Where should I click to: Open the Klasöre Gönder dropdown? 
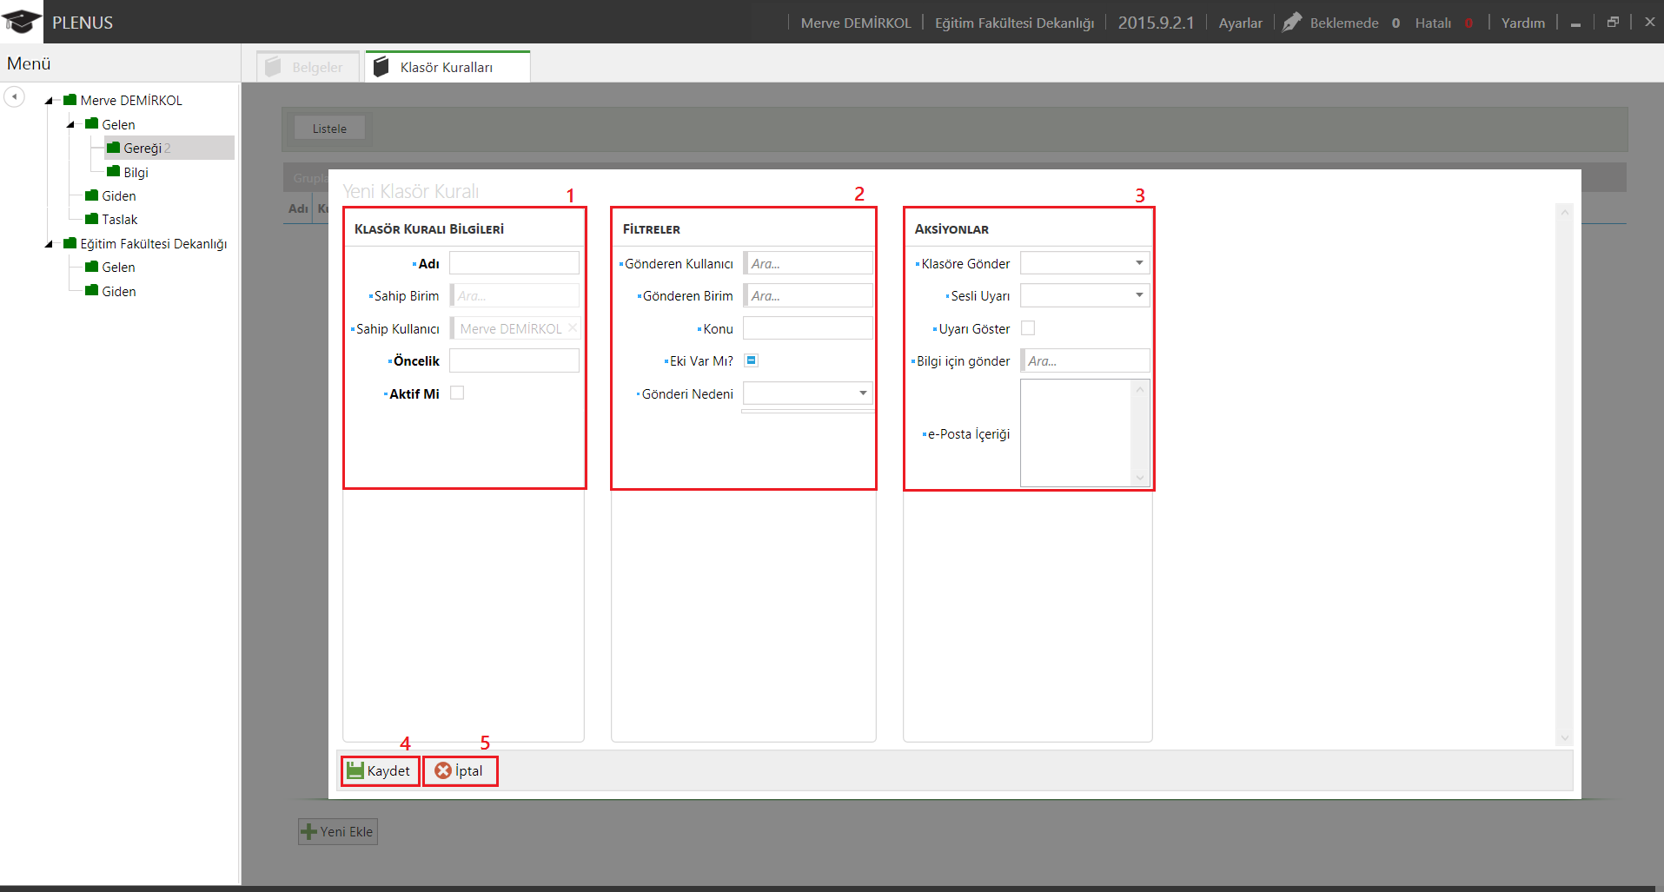pos(1139,262)
